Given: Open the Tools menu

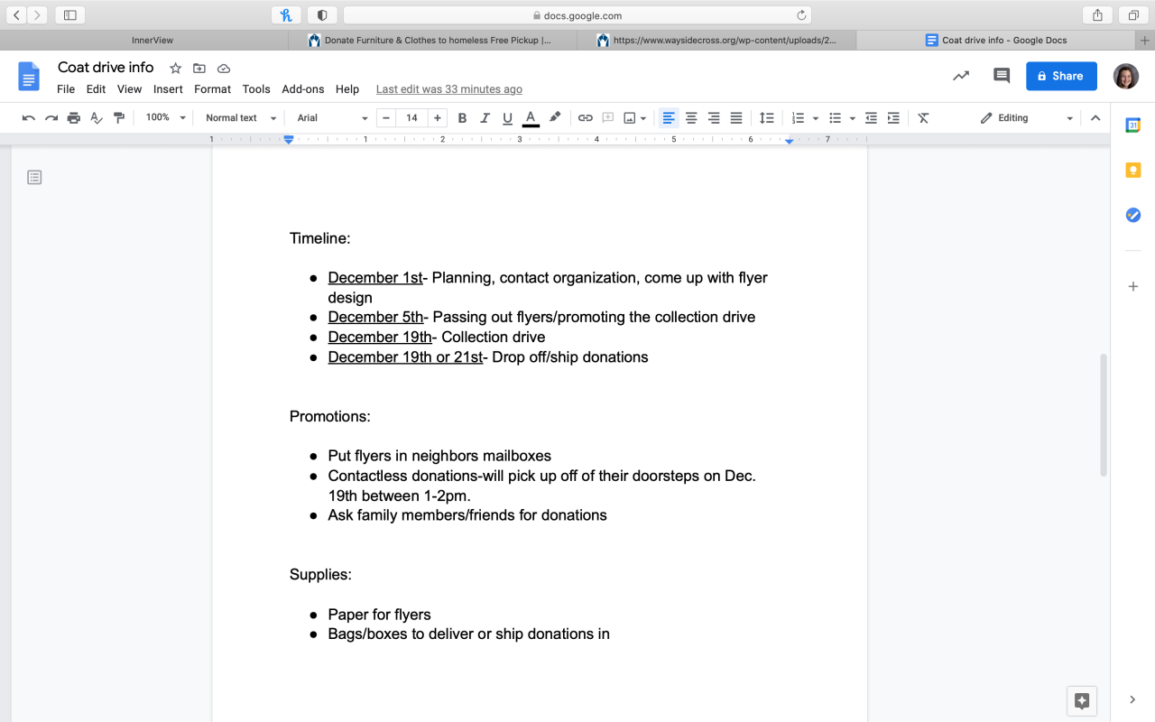Looking at the screenshot, I should point(256,89).
